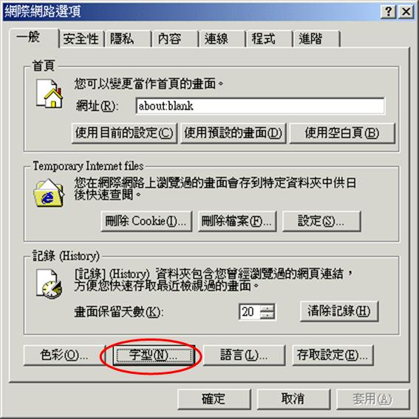This screenshot has height=419, width=419.
Task: Click the History clock page icon
Action: (49, 284)
